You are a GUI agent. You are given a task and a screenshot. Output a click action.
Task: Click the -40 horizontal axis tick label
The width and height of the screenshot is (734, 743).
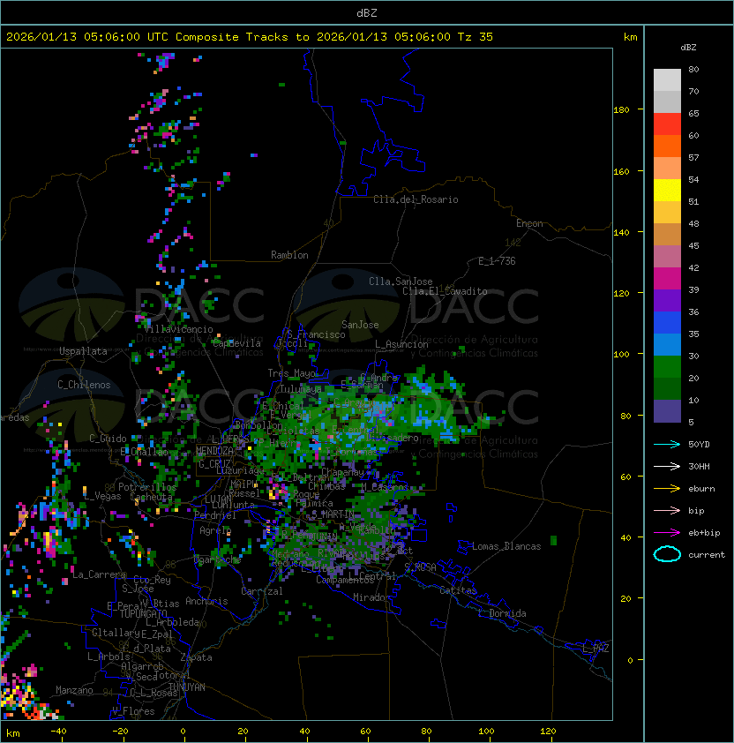point(59,732)
